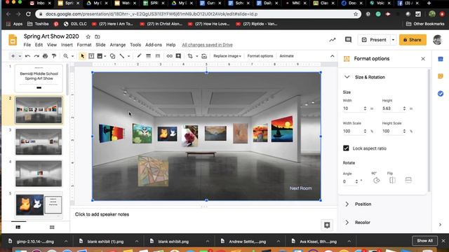Click the Animate button
This screenshot has height=252, width=449.
pos(286,56)
